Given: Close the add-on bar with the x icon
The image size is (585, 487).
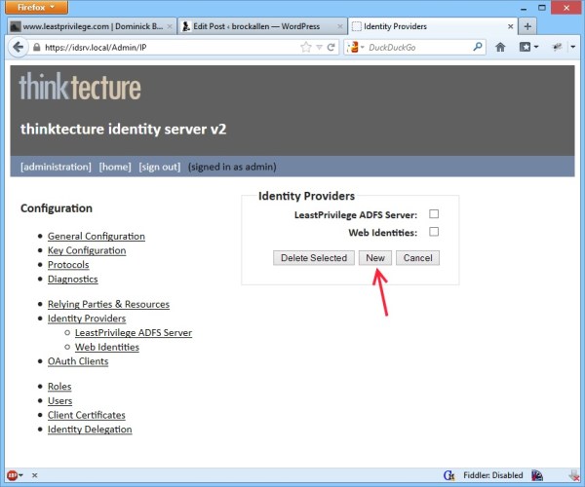Looking at the screenshot, I should click(x=35, y=476).
